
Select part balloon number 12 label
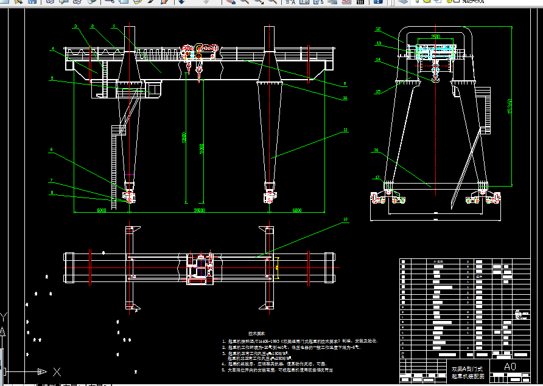pos(378,29)
